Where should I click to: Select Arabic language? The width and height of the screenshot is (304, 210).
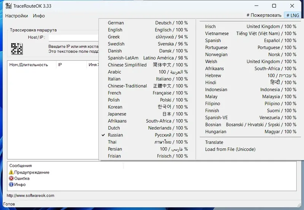pos(147,72)
